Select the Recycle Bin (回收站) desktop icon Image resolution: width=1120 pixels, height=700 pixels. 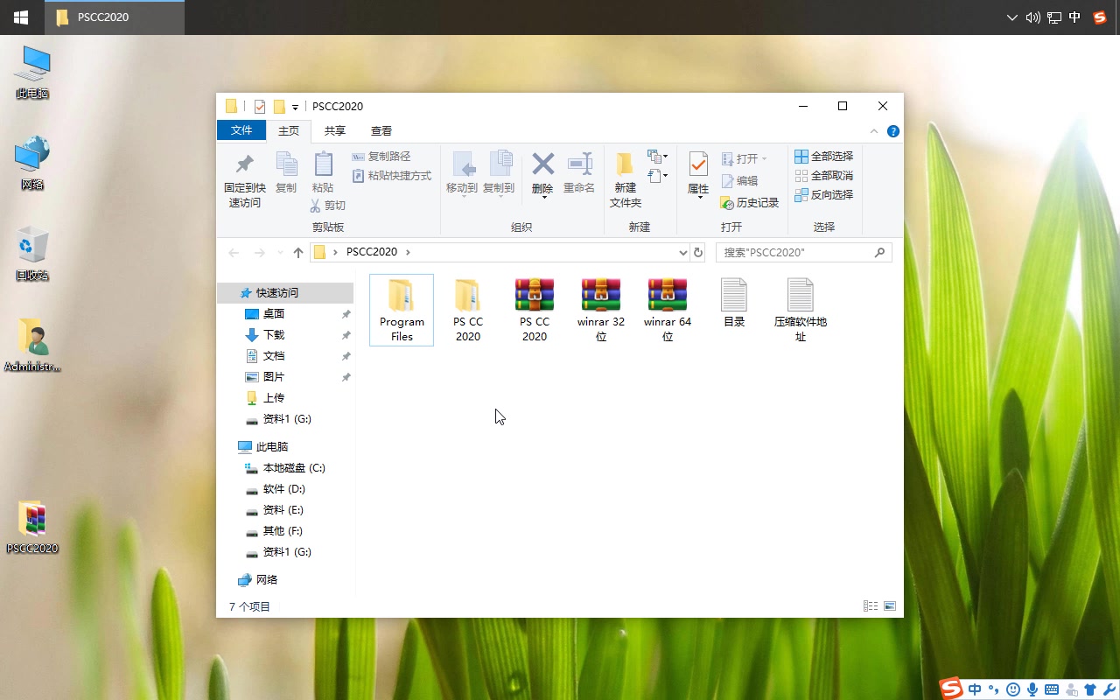click(32, 255)
